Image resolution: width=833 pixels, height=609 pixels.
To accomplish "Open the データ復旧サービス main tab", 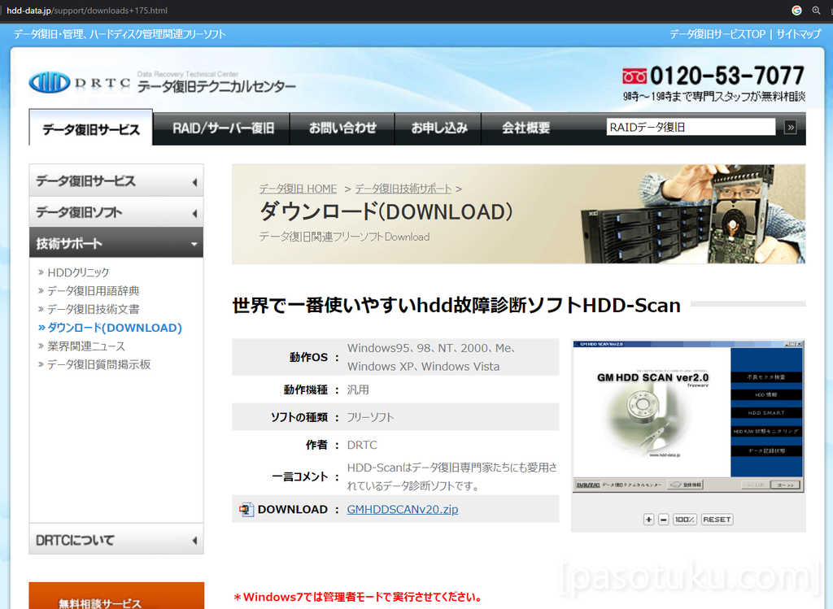I will click(91, 128).
